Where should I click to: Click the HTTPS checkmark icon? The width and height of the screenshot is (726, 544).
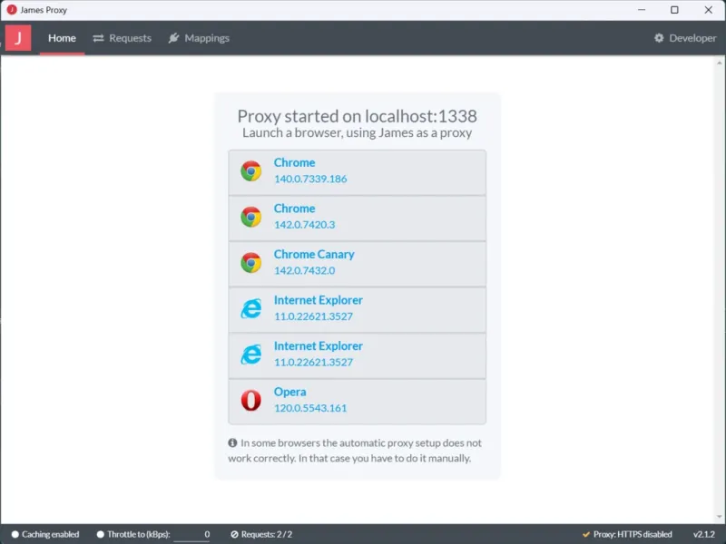pyautogui.click(x=586, y=534)
